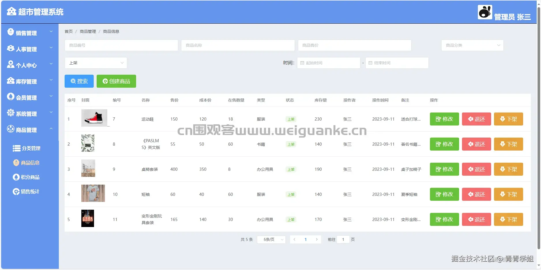Click the 销售管理 sidebar icon
541x270 pixels.
tap(11, 32)
